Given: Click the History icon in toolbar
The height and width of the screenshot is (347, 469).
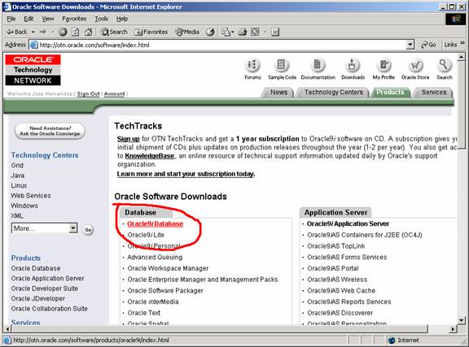Looking at the screenshot, I should [x=210, y=32].
